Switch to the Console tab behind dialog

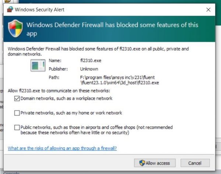point(11,173)
